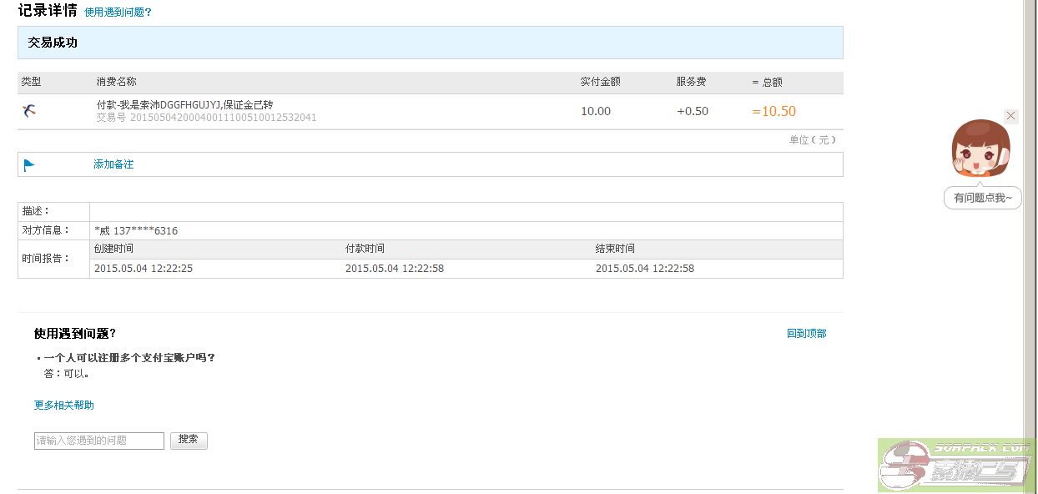Click the 添加备注 link
The width and height of the screenshot is (1038, 494).
coord(113,164)
